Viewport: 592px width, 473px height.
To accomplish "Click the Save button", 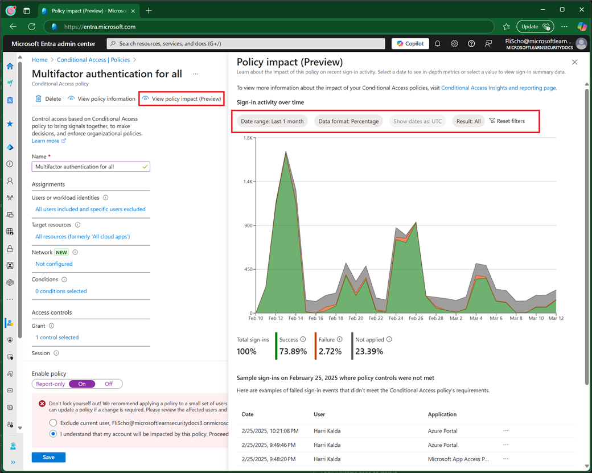I will click(48, 457).
